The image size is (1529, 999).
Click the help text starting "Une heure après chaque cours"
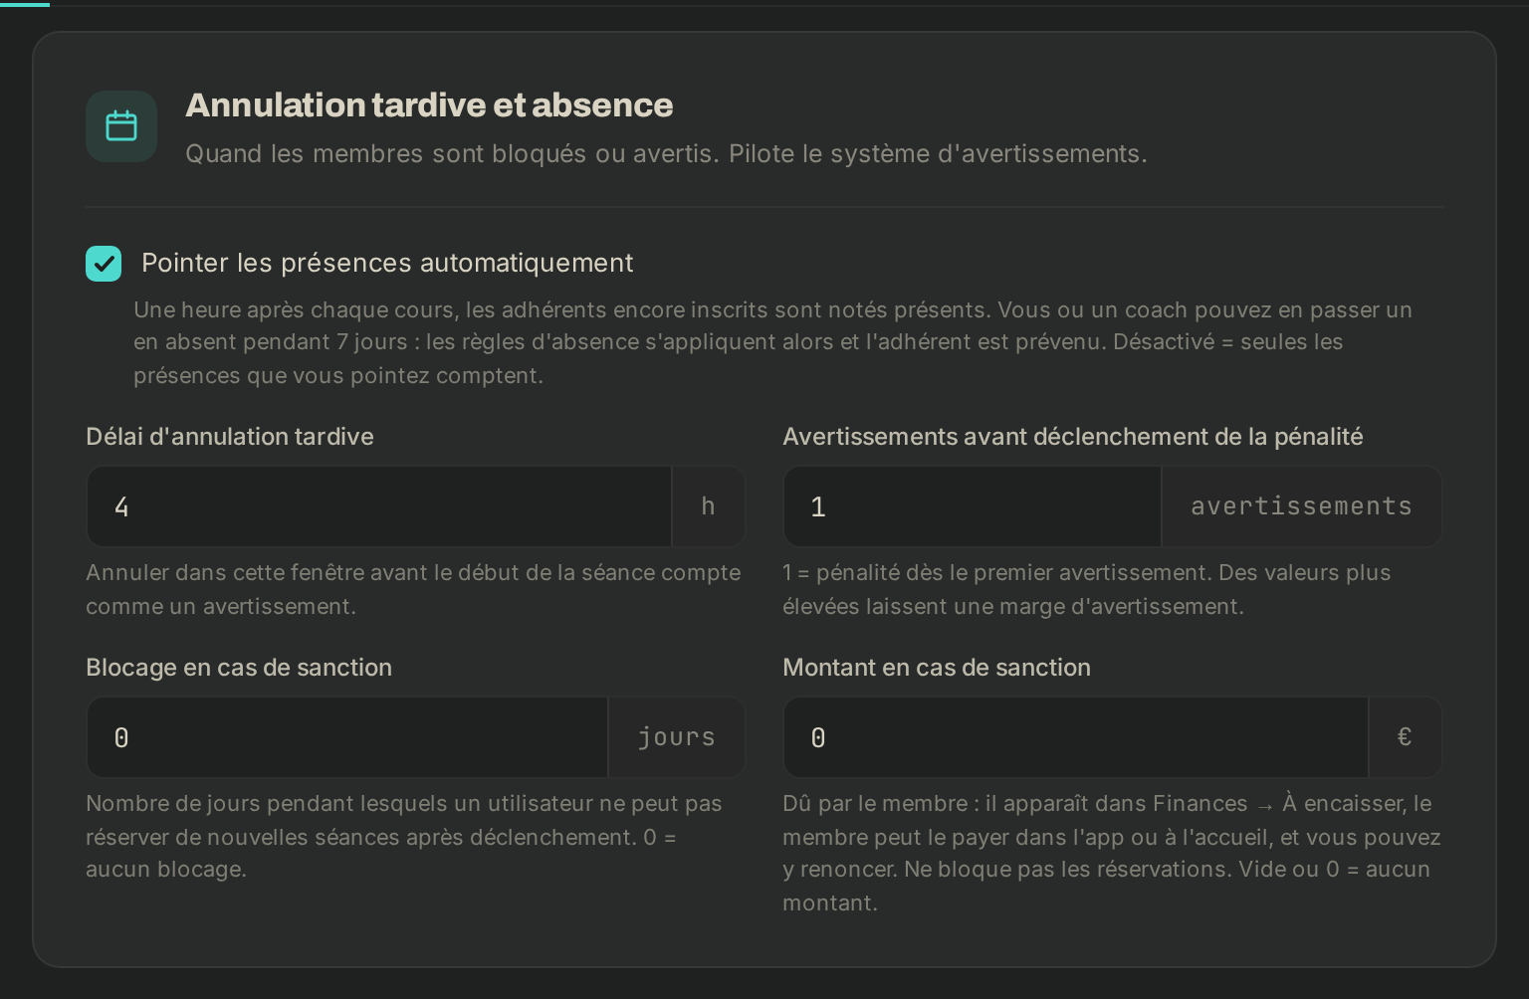tap(773, 342)
